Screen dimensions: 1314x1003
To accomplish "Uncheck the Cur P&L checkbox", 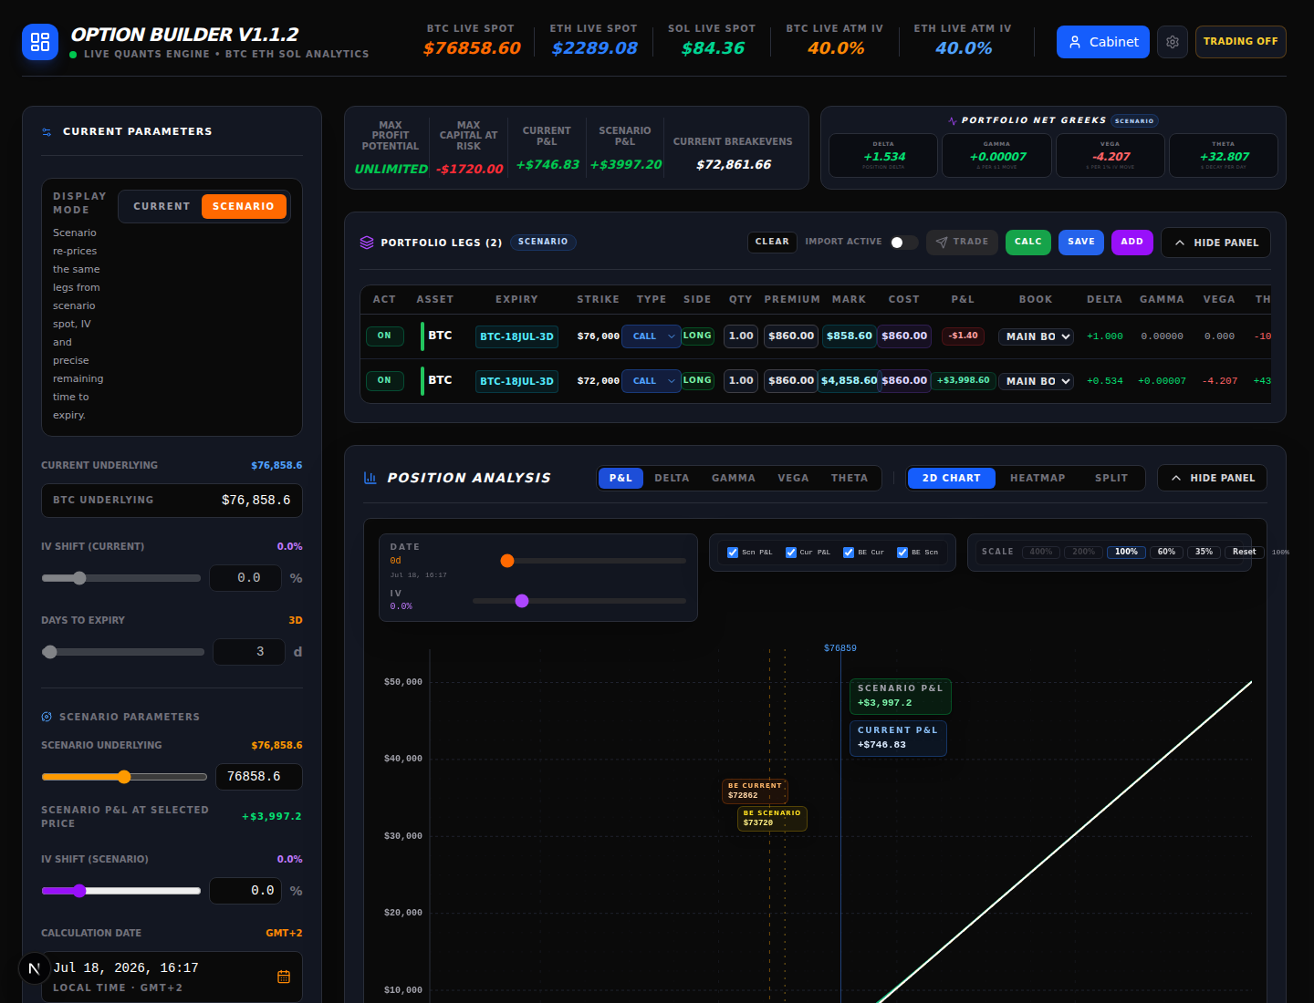I will tap(791, 553).
